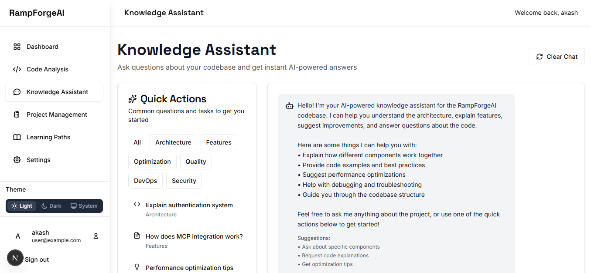Switch theme to System
This screenshot has width=591, height=273.
point(84,206)
